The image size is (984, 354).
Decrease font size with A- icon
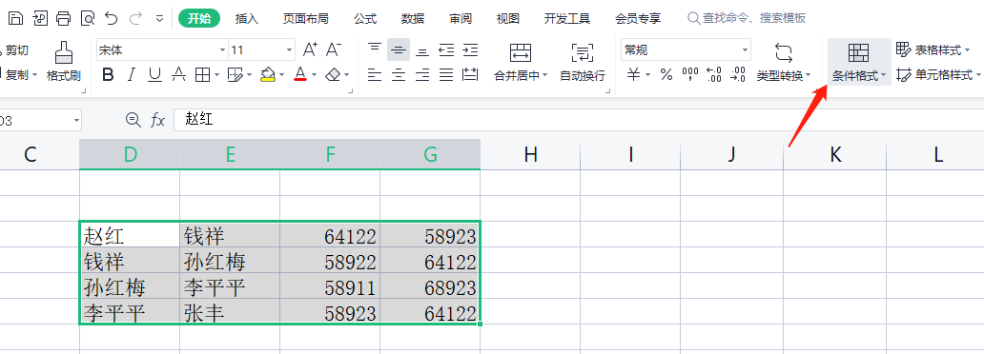tap(333, 49)
